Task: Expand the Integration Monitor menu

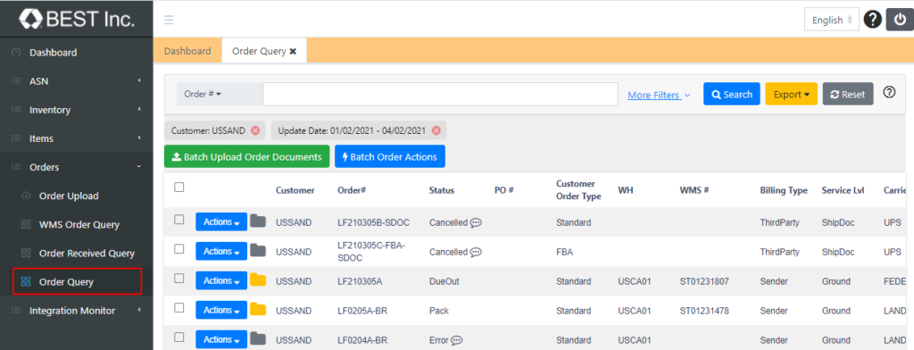Action: [x=77, y=311]
